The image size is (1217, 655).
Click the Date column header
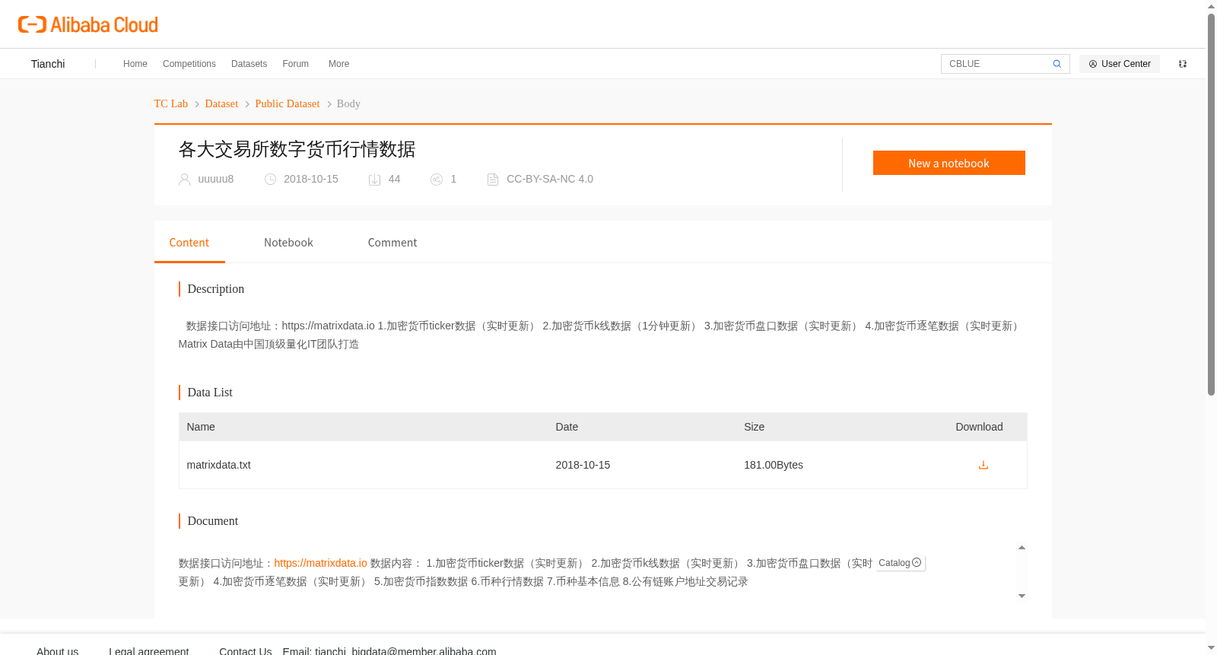coord(567,427)
